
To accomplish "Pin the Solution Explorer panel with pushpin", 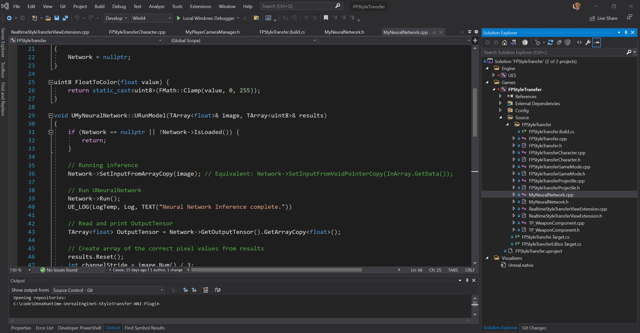I will point(626,33).
